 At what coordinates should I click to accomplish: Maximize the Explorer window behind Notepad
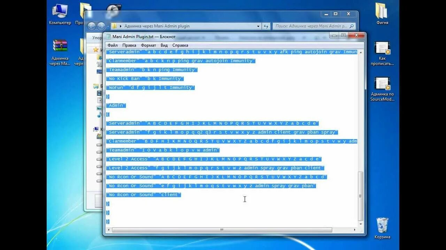(x=336, y=14)
